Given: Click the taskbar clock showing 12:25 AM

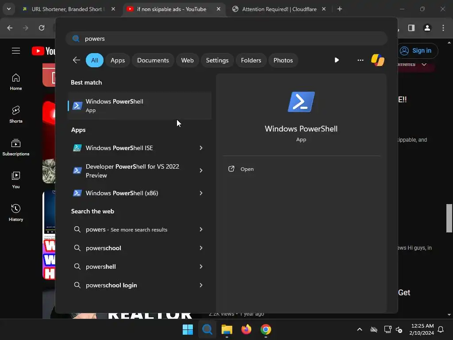Looking at the screenshot, I should [x=422, y=329].
